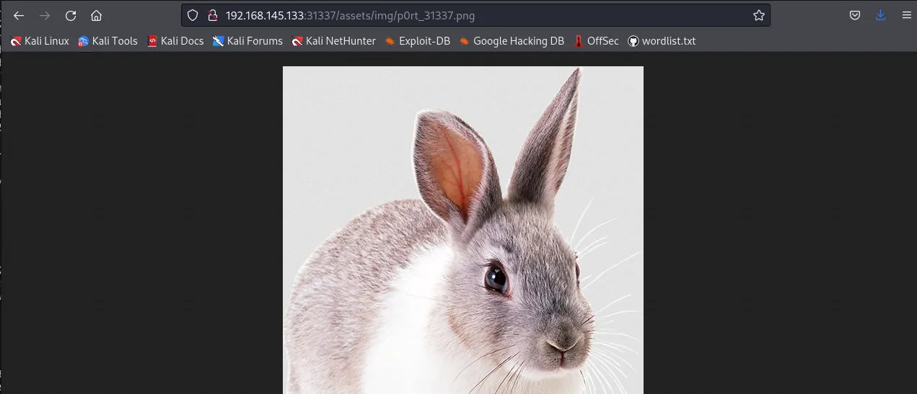Click the forward navigation arrow
Screen dimensions: 917x394
click(45, 15)
